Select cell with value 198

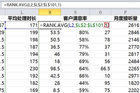[22, 40]
